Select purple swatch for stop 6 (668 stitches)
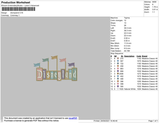The height and width of the screenshot is (123, 159). coord(118,71)
